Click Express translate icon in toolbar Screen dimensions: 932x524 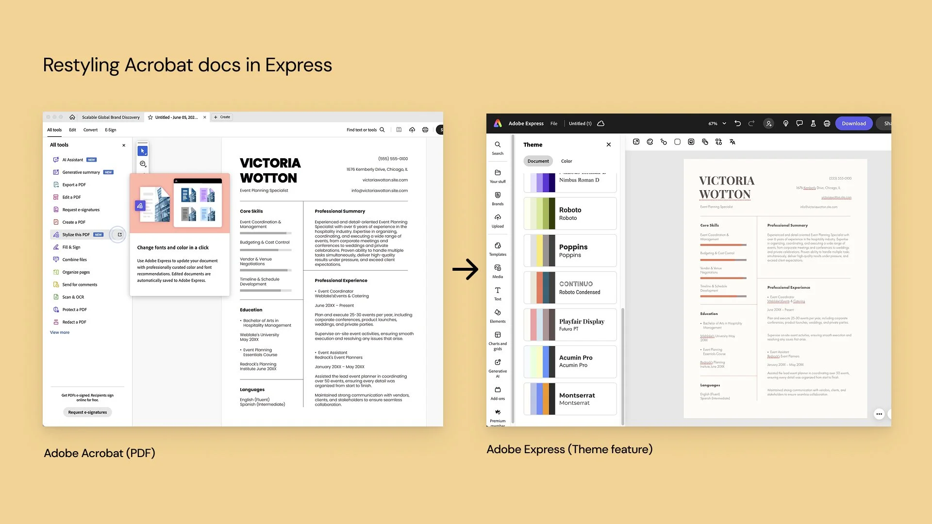click(x=732, y=142)
